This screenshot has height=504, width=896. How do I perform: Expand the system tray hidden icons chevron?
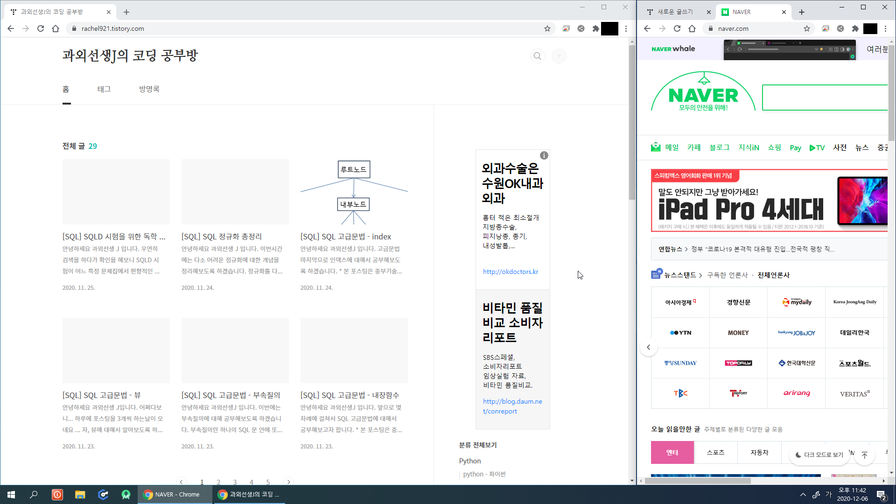[803, 495]
